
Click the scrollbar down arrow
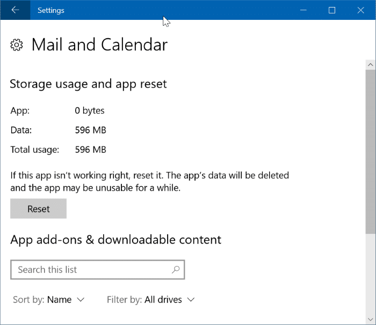click(x=371, y=320)
